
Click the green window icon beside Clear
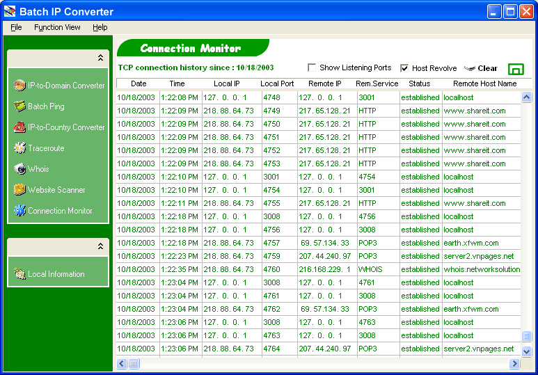516,69
